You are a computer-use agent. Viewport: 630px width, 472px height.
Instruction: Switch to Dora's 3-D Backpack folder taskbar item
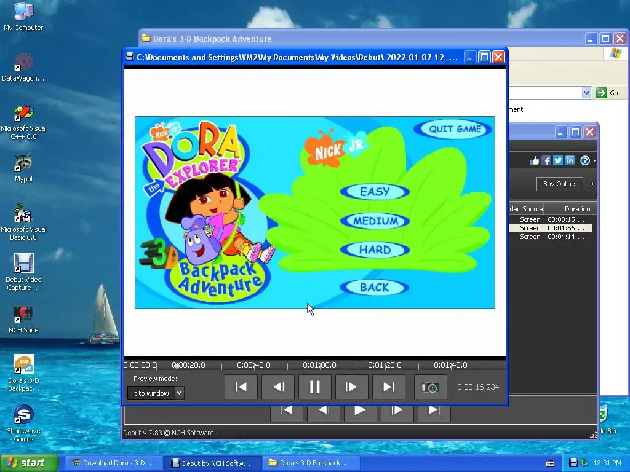coord(311,463)
